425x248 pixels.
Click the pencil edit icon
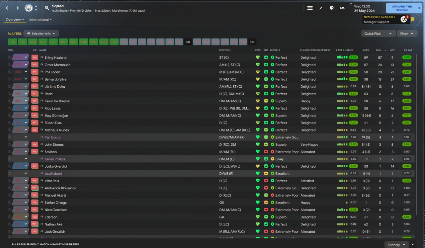tap(321, 8)
